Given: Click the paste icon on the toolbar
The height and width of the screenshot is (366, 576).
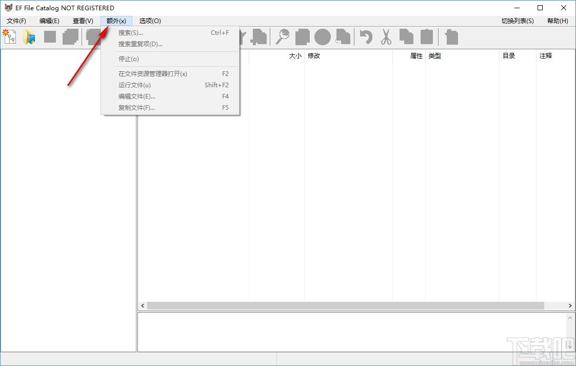Looking at the screenshot, I should coord(426,36).
